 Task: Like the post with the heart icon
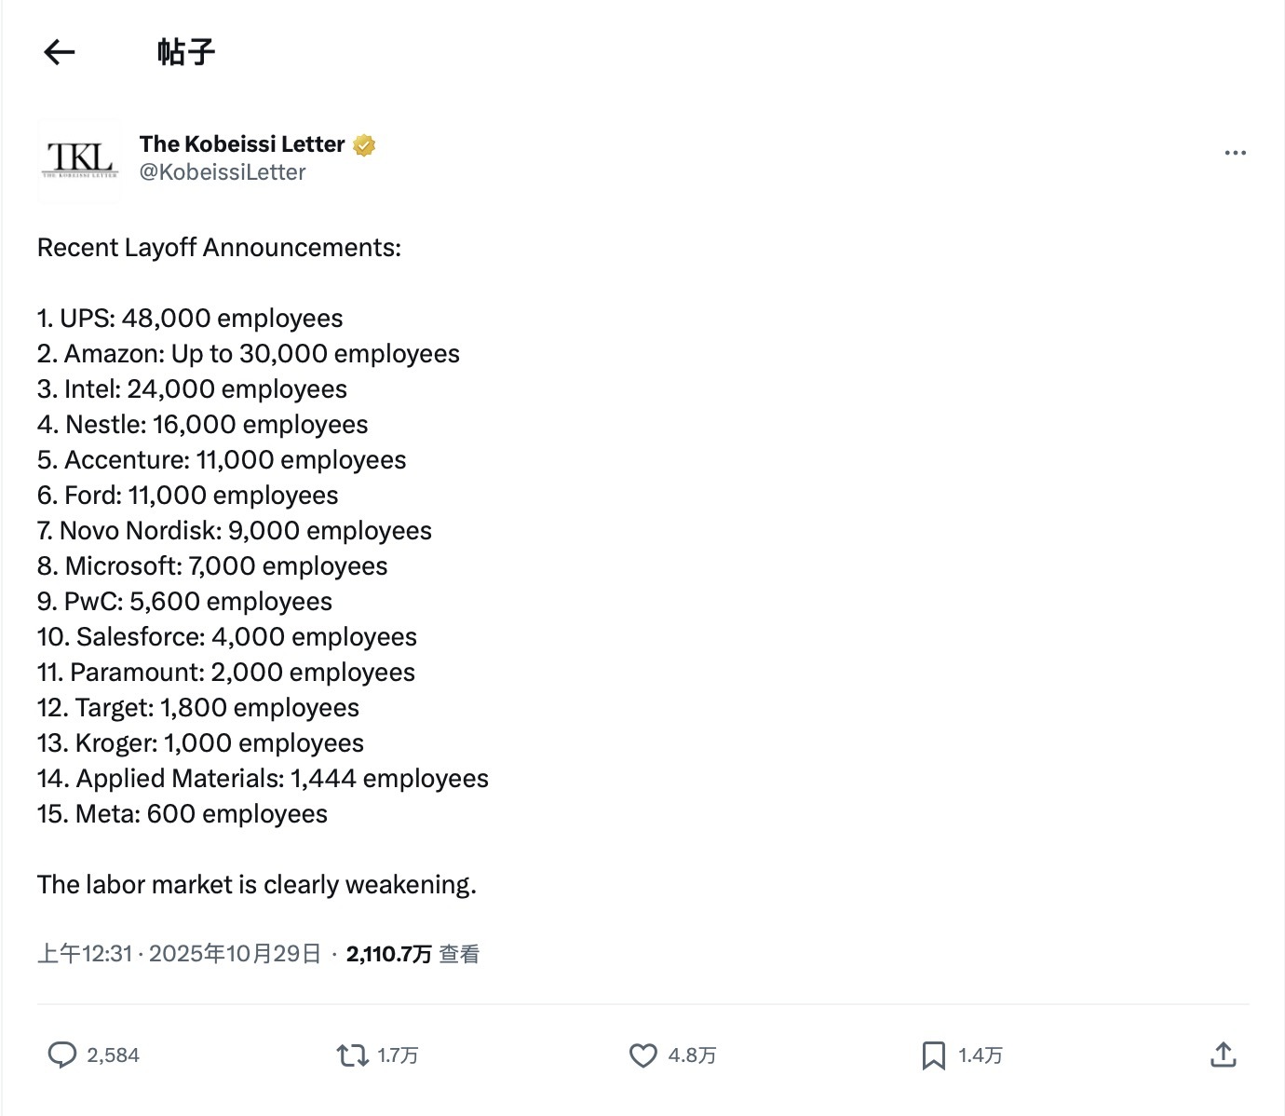pyautogui.click(x=642, y=1055)
